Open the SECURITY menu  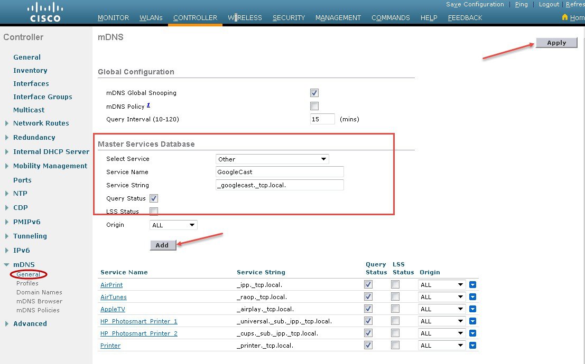[289, 17]
